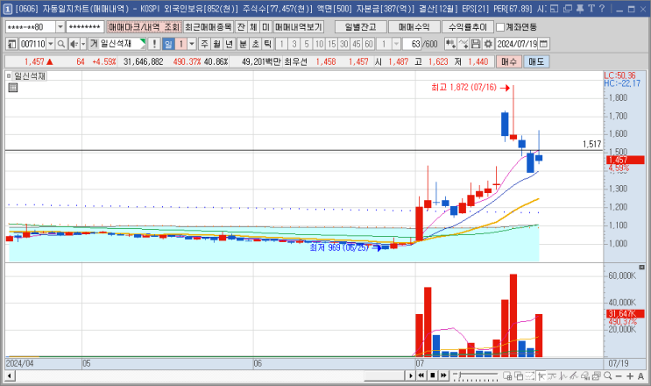The width and height of the screenshot is (651, 386).
Task: Toggle the small square beside 일신석재 chart title
Action: click(9, 76)
